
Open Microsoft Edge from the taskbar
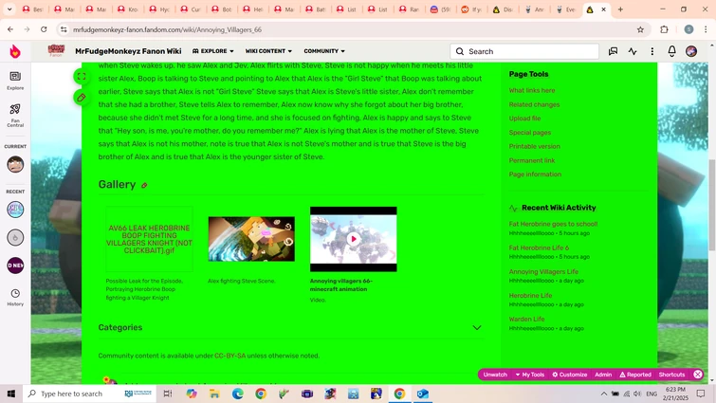click(237, 394)
